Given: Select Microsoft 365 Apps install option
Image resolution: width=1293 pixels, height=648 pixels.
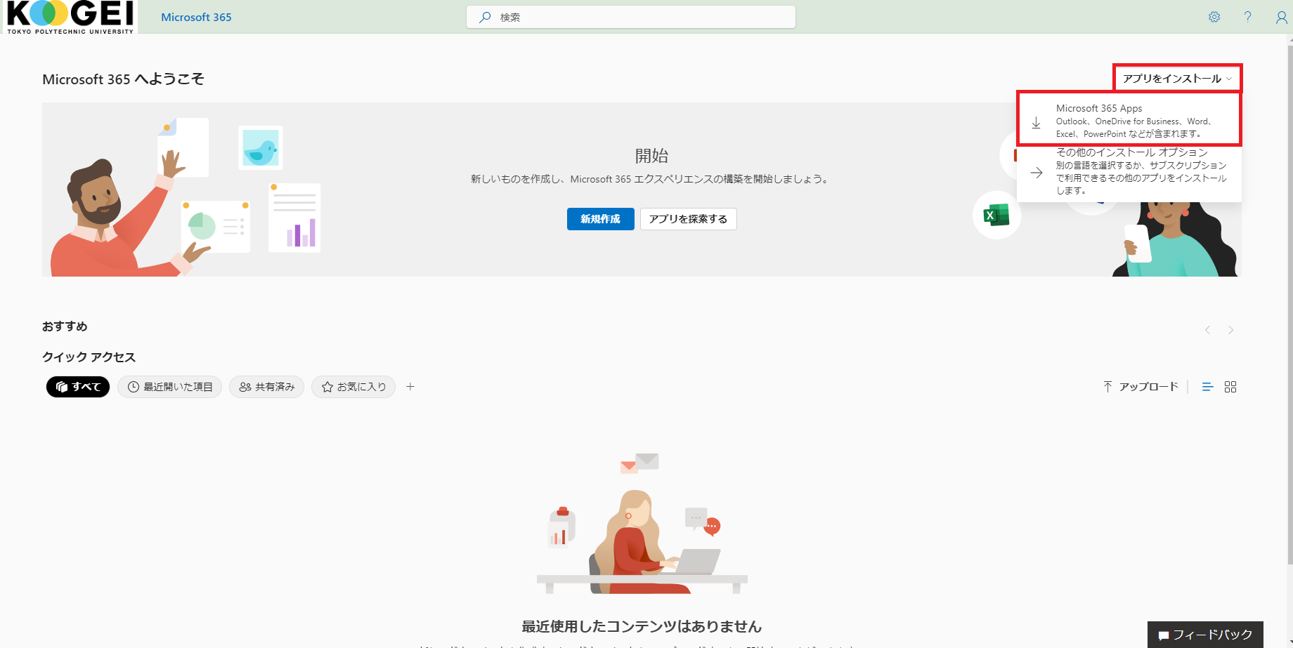Looking at the screenshot, I should [1129, 120].
